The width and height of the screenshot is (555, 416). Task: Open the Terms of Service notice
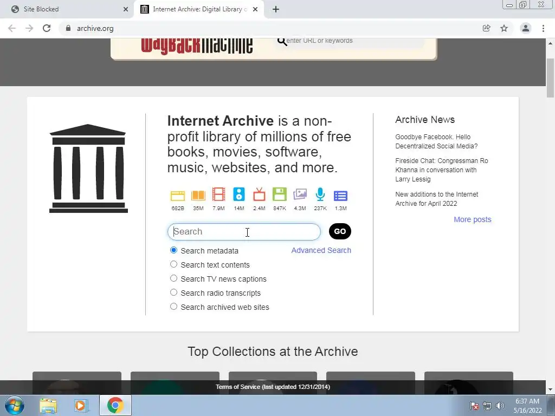click(273, 387)
